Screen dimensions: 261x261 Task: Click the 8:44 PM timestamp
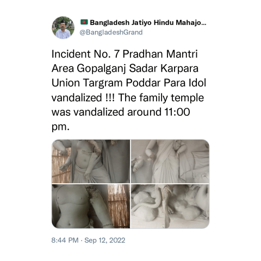pyautogui.click(x=65, y=240)
